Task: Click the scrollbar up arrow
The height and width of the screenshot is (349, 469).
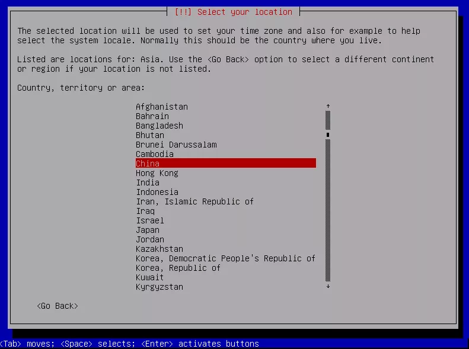Action: [328, 106]
